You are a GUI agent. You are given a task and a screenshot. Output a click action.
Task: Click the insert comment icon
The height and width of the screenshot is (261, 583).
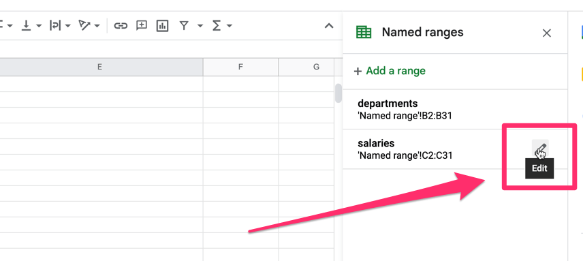(142, 26)
